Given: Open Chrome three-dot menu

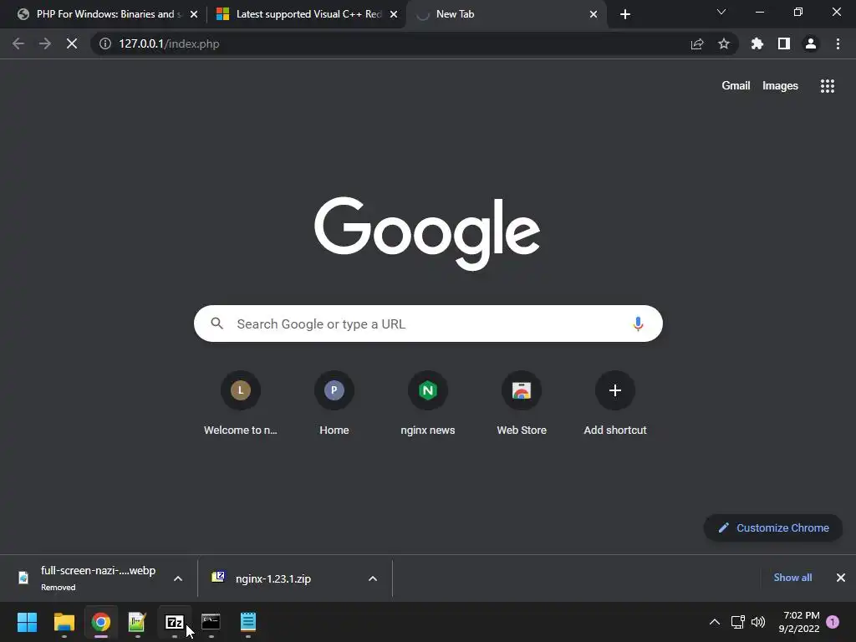Looking at the screenshot, I should click(838, 43).
